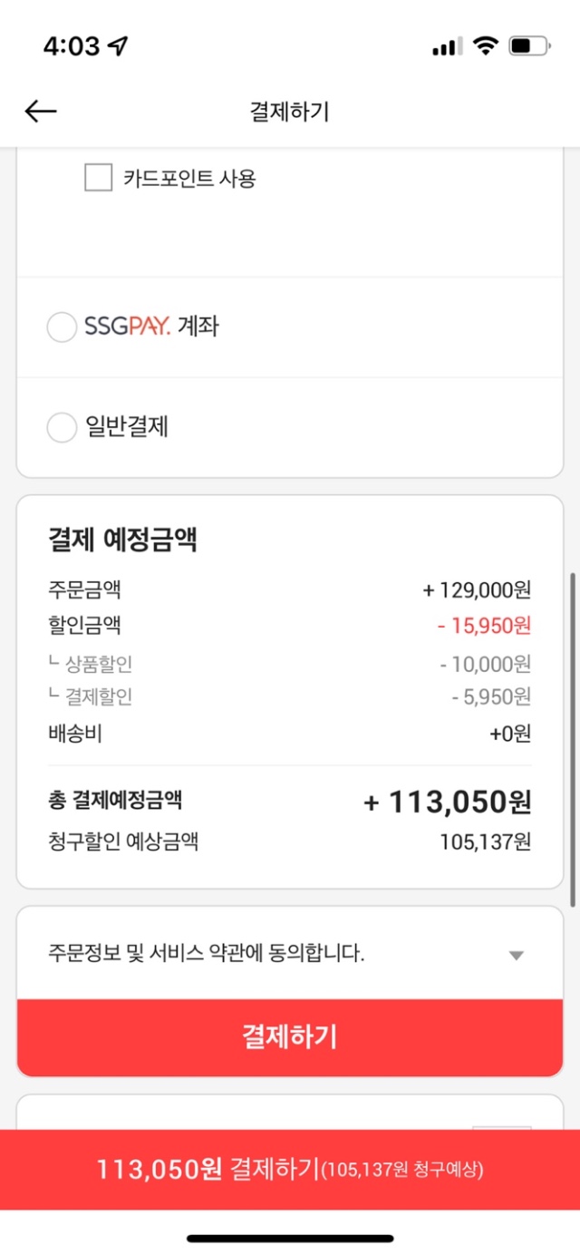Click the vertical scrollbar handle

click(x=573, y=739)
